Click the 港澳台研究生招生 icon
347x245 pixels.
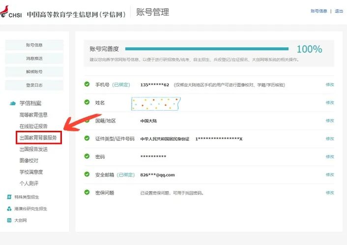(9, 209)
